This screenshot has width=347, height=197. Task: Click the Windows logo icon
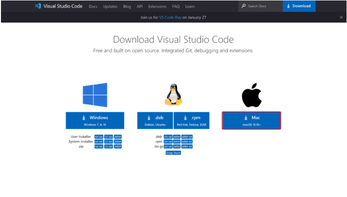tap(95, 95)
